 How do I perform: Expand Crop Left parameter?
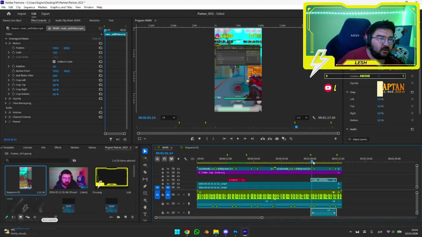[x=9, y=80]
